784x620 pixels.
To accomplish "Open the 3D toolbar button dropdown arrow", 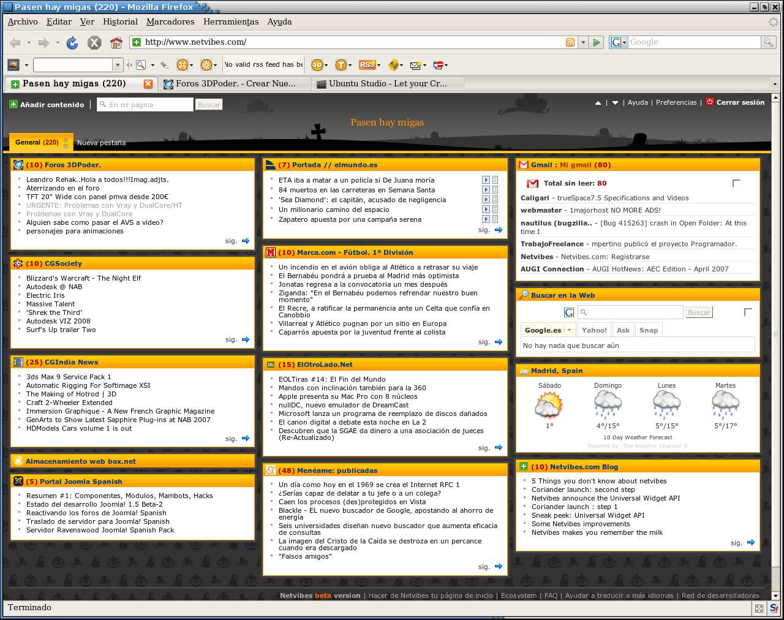I will [326, 66].
